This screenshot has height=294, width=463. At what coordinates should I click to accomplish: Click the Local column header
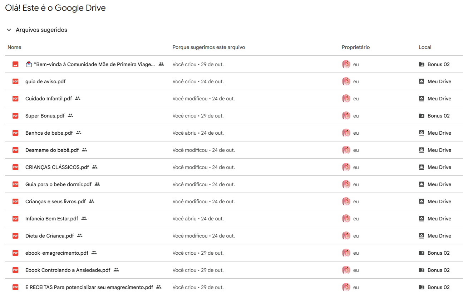(x=425, y=47)
